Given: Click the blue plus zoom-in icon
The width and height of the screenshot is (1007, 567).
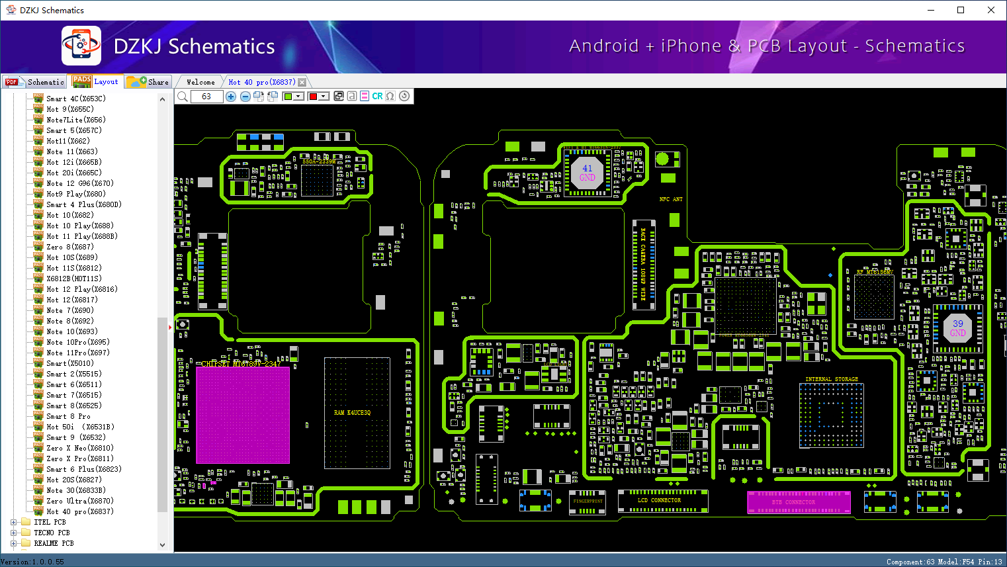Looking at the screenshot, I should point(231,97).
